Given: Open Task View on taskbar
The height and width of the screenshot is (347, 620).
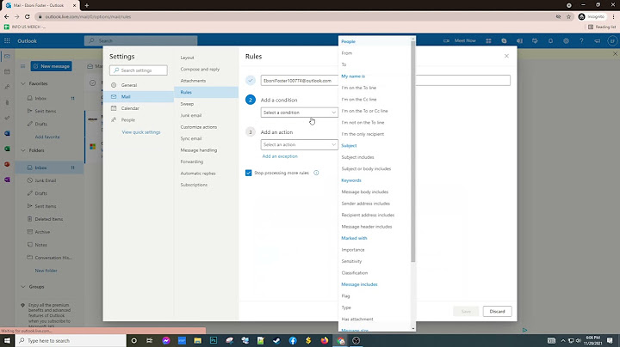Looking at the screenshot, I should click(150, 341).
